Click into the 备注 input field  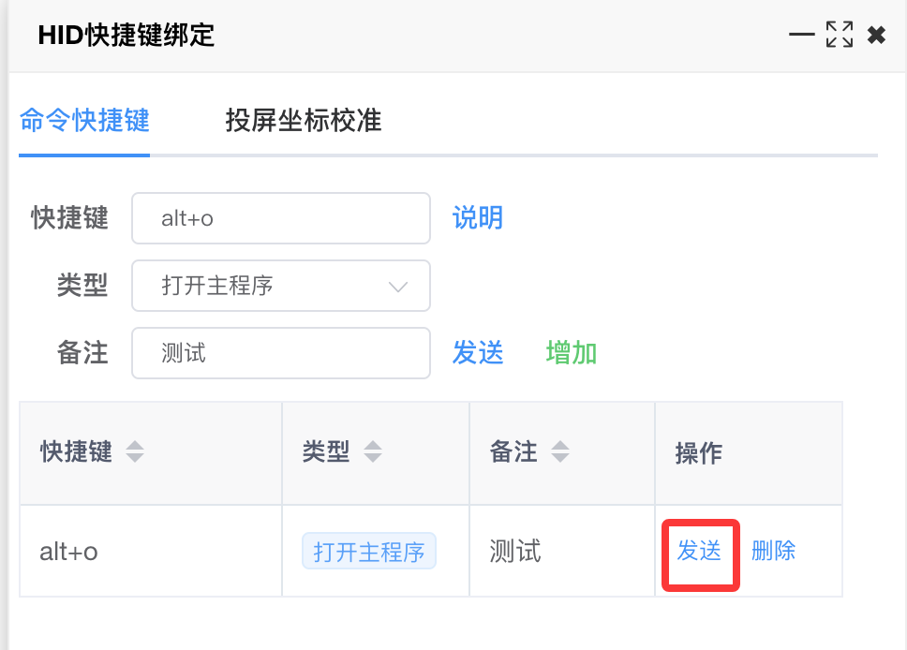point(281,353)
